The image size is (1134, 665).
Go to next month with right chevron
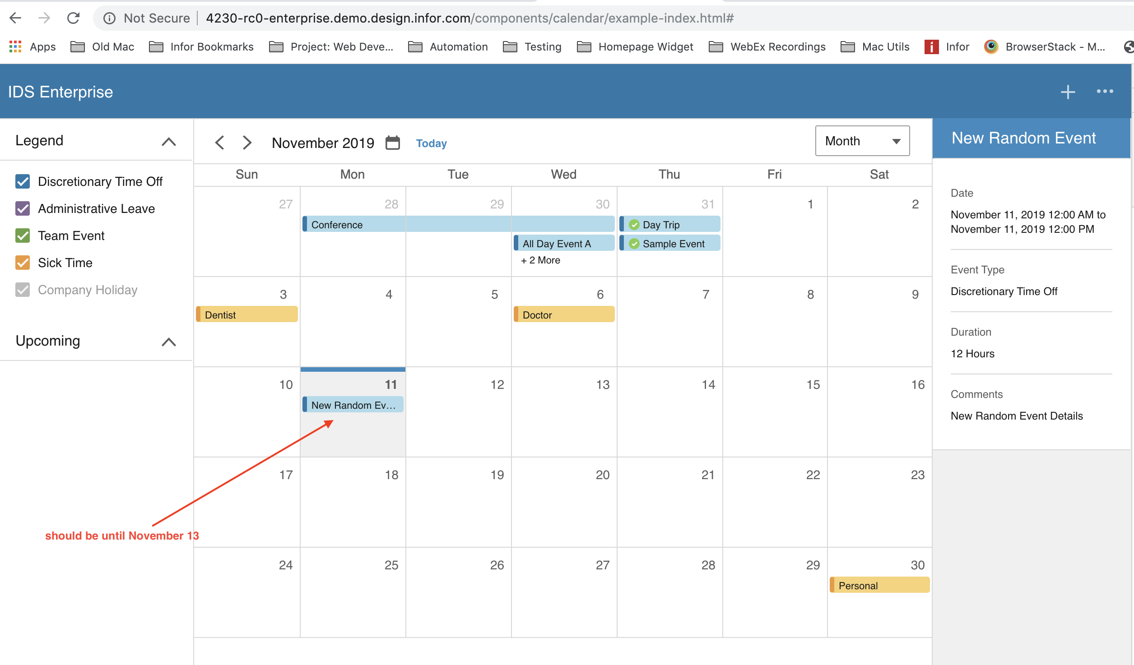coord(247,143)
